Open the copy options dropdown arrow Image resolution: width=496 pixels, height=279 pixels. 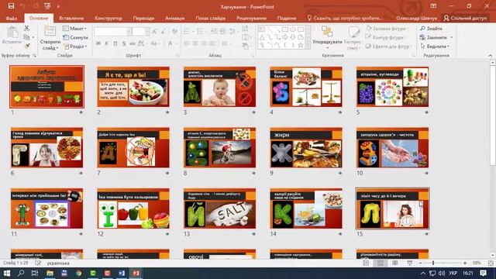point(33,37)
